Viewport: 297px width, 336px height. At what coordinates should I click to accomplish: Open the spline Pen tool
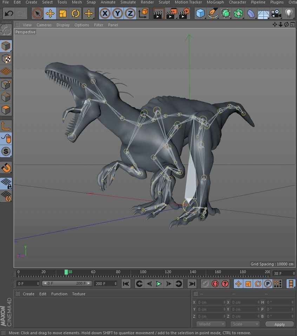(x=213, y=13)
